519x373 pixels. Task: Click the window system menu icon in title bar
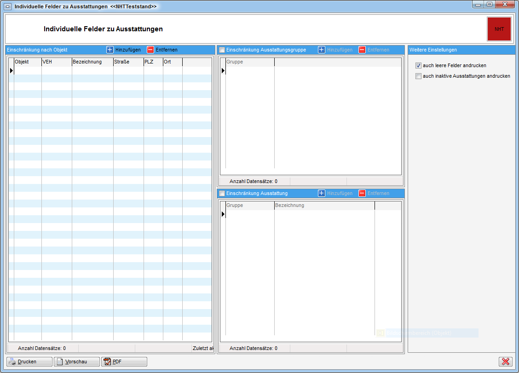coord(8,6)
